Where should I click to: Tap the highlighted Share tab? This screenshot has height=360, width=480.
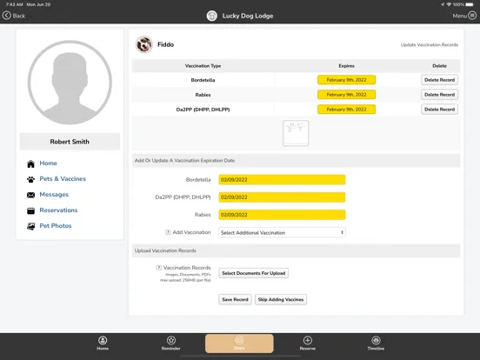[239, 343]
